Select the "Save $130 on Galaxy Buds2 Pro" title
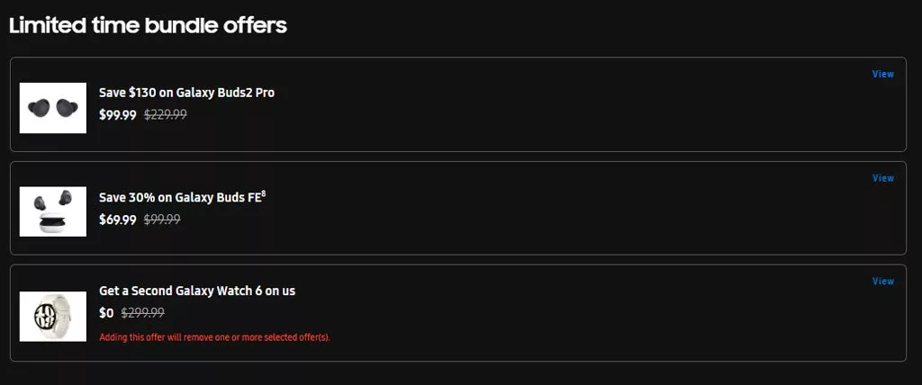 click(x=186, y=93)
